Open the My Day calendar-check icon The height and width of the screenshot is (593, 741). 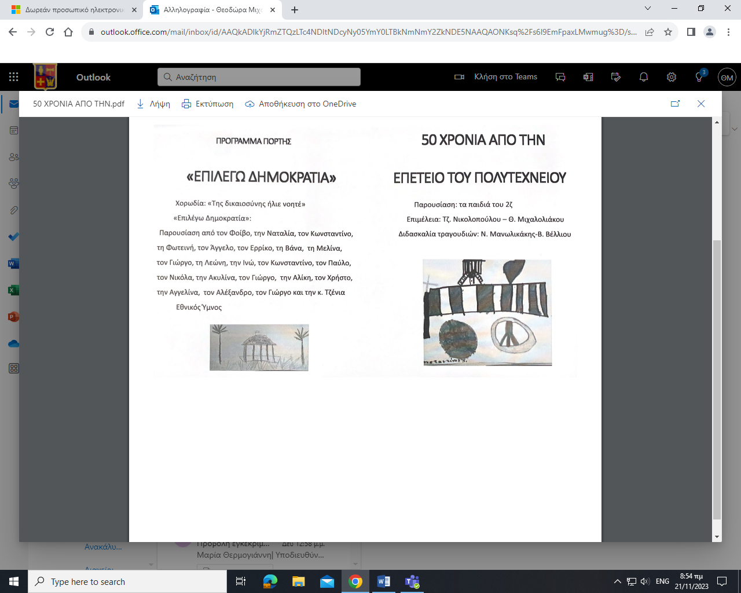click(x=616, y=77)
